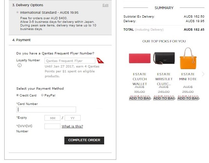The image size is (209, 163).
Task: Click into the Card Number field
Action: (x=46, y=110)
